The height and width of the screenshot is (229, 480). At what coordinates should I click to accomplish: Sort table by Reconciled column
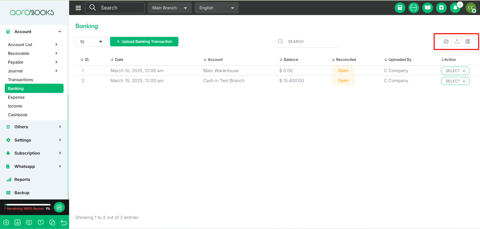coord(344,60)
